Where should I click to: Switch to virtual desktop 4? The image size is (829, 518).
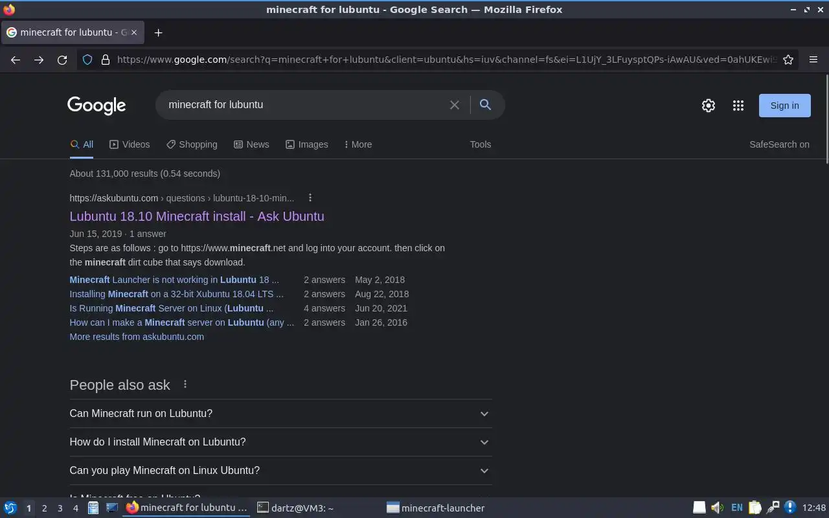click(x=75, y=508)
